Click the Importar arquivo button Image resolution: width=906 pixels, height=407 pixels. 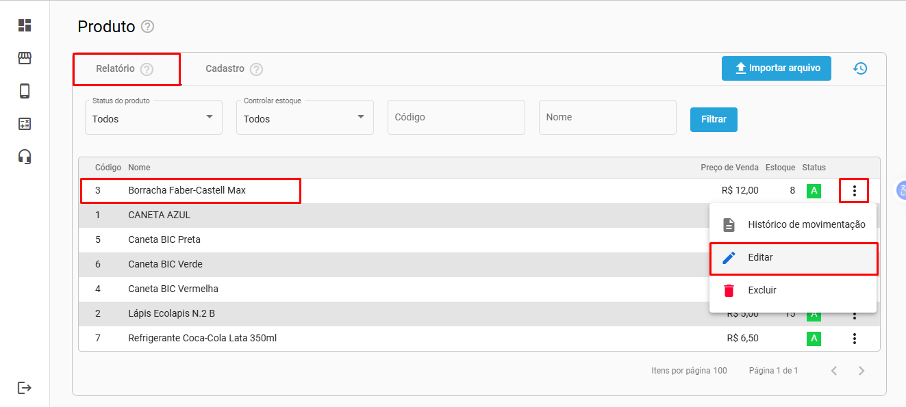(x=776, y=68)
